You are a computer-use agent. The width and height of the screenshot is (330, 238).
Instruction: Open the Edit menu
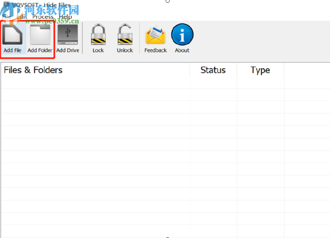[x=21, y=17]
